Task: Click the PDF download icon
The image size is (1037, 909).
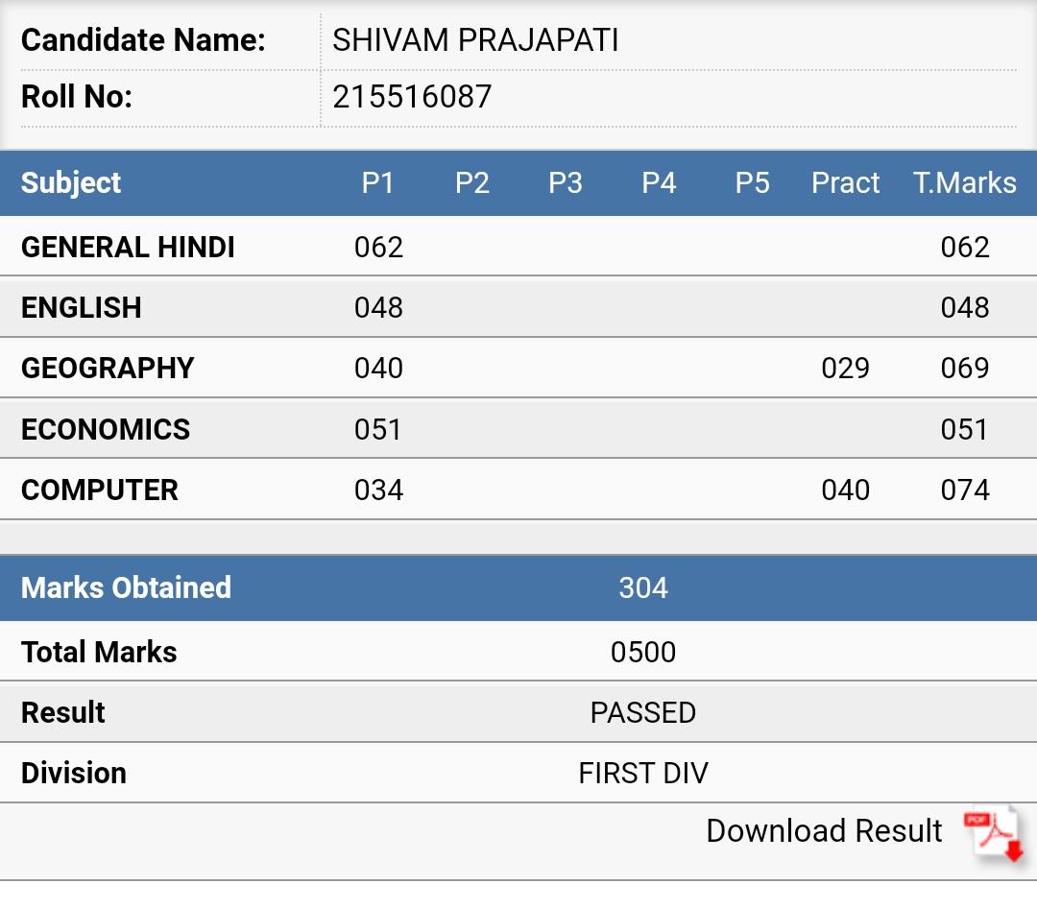Action: click(994, 833)
